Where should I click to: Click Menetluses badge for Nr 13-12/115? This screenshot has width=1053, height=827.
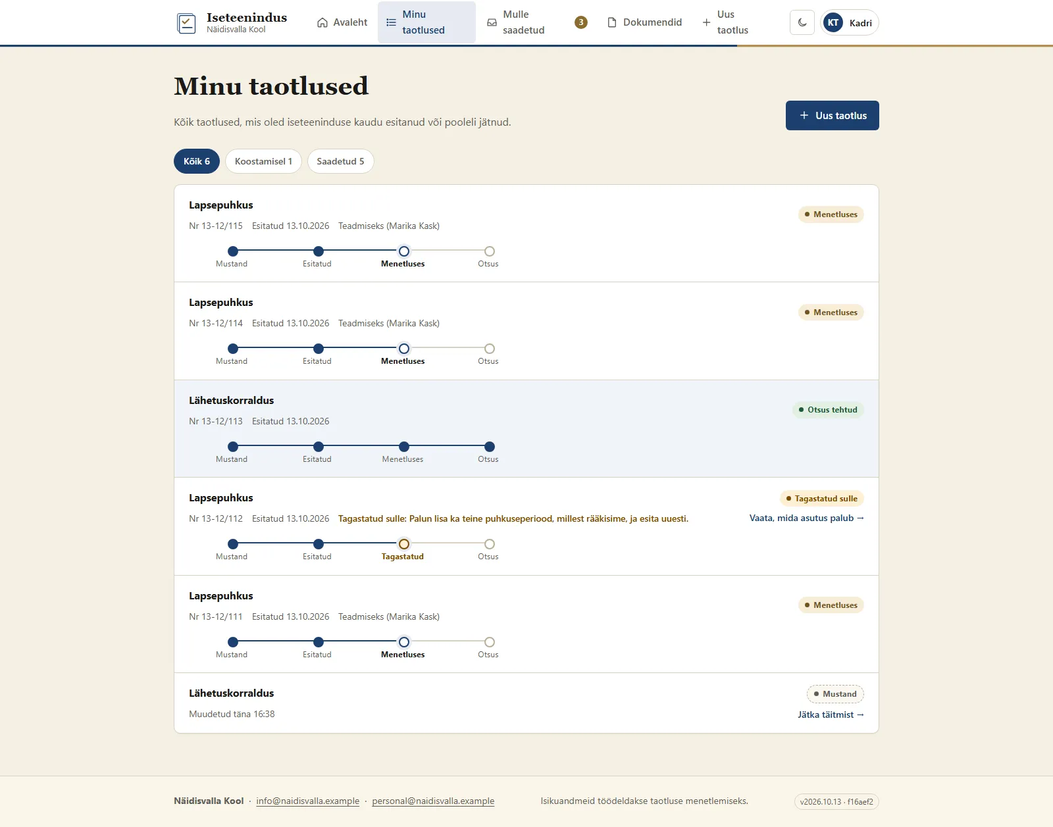[831, 214]
